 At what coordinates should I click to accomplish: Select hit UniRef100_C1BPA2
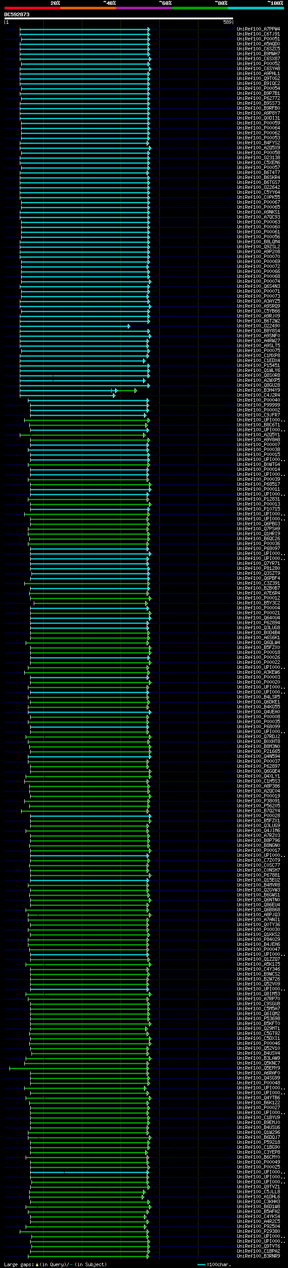(x=258, y=1251)
